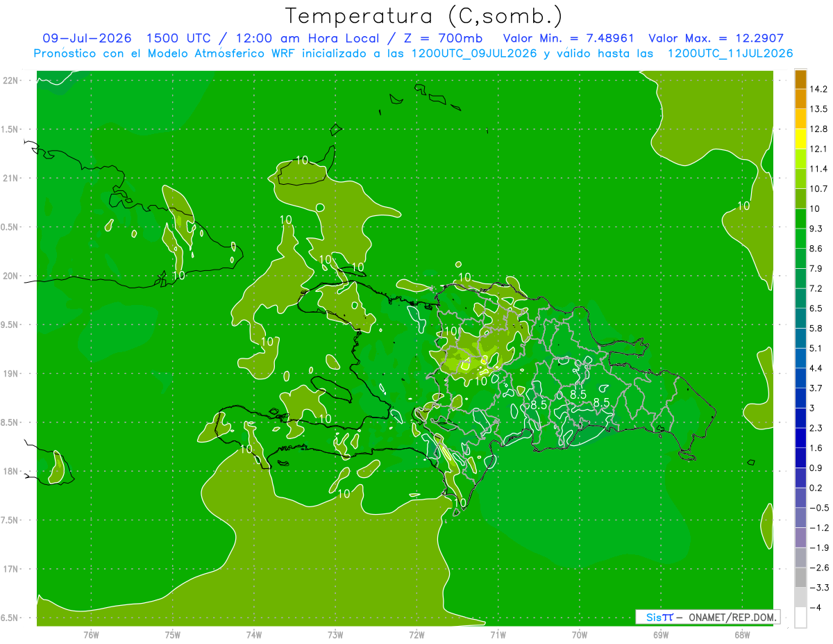This screenshot has height=644, width=833.
Task: Click the "69W" longitude label
Action: tap(661, 635)
